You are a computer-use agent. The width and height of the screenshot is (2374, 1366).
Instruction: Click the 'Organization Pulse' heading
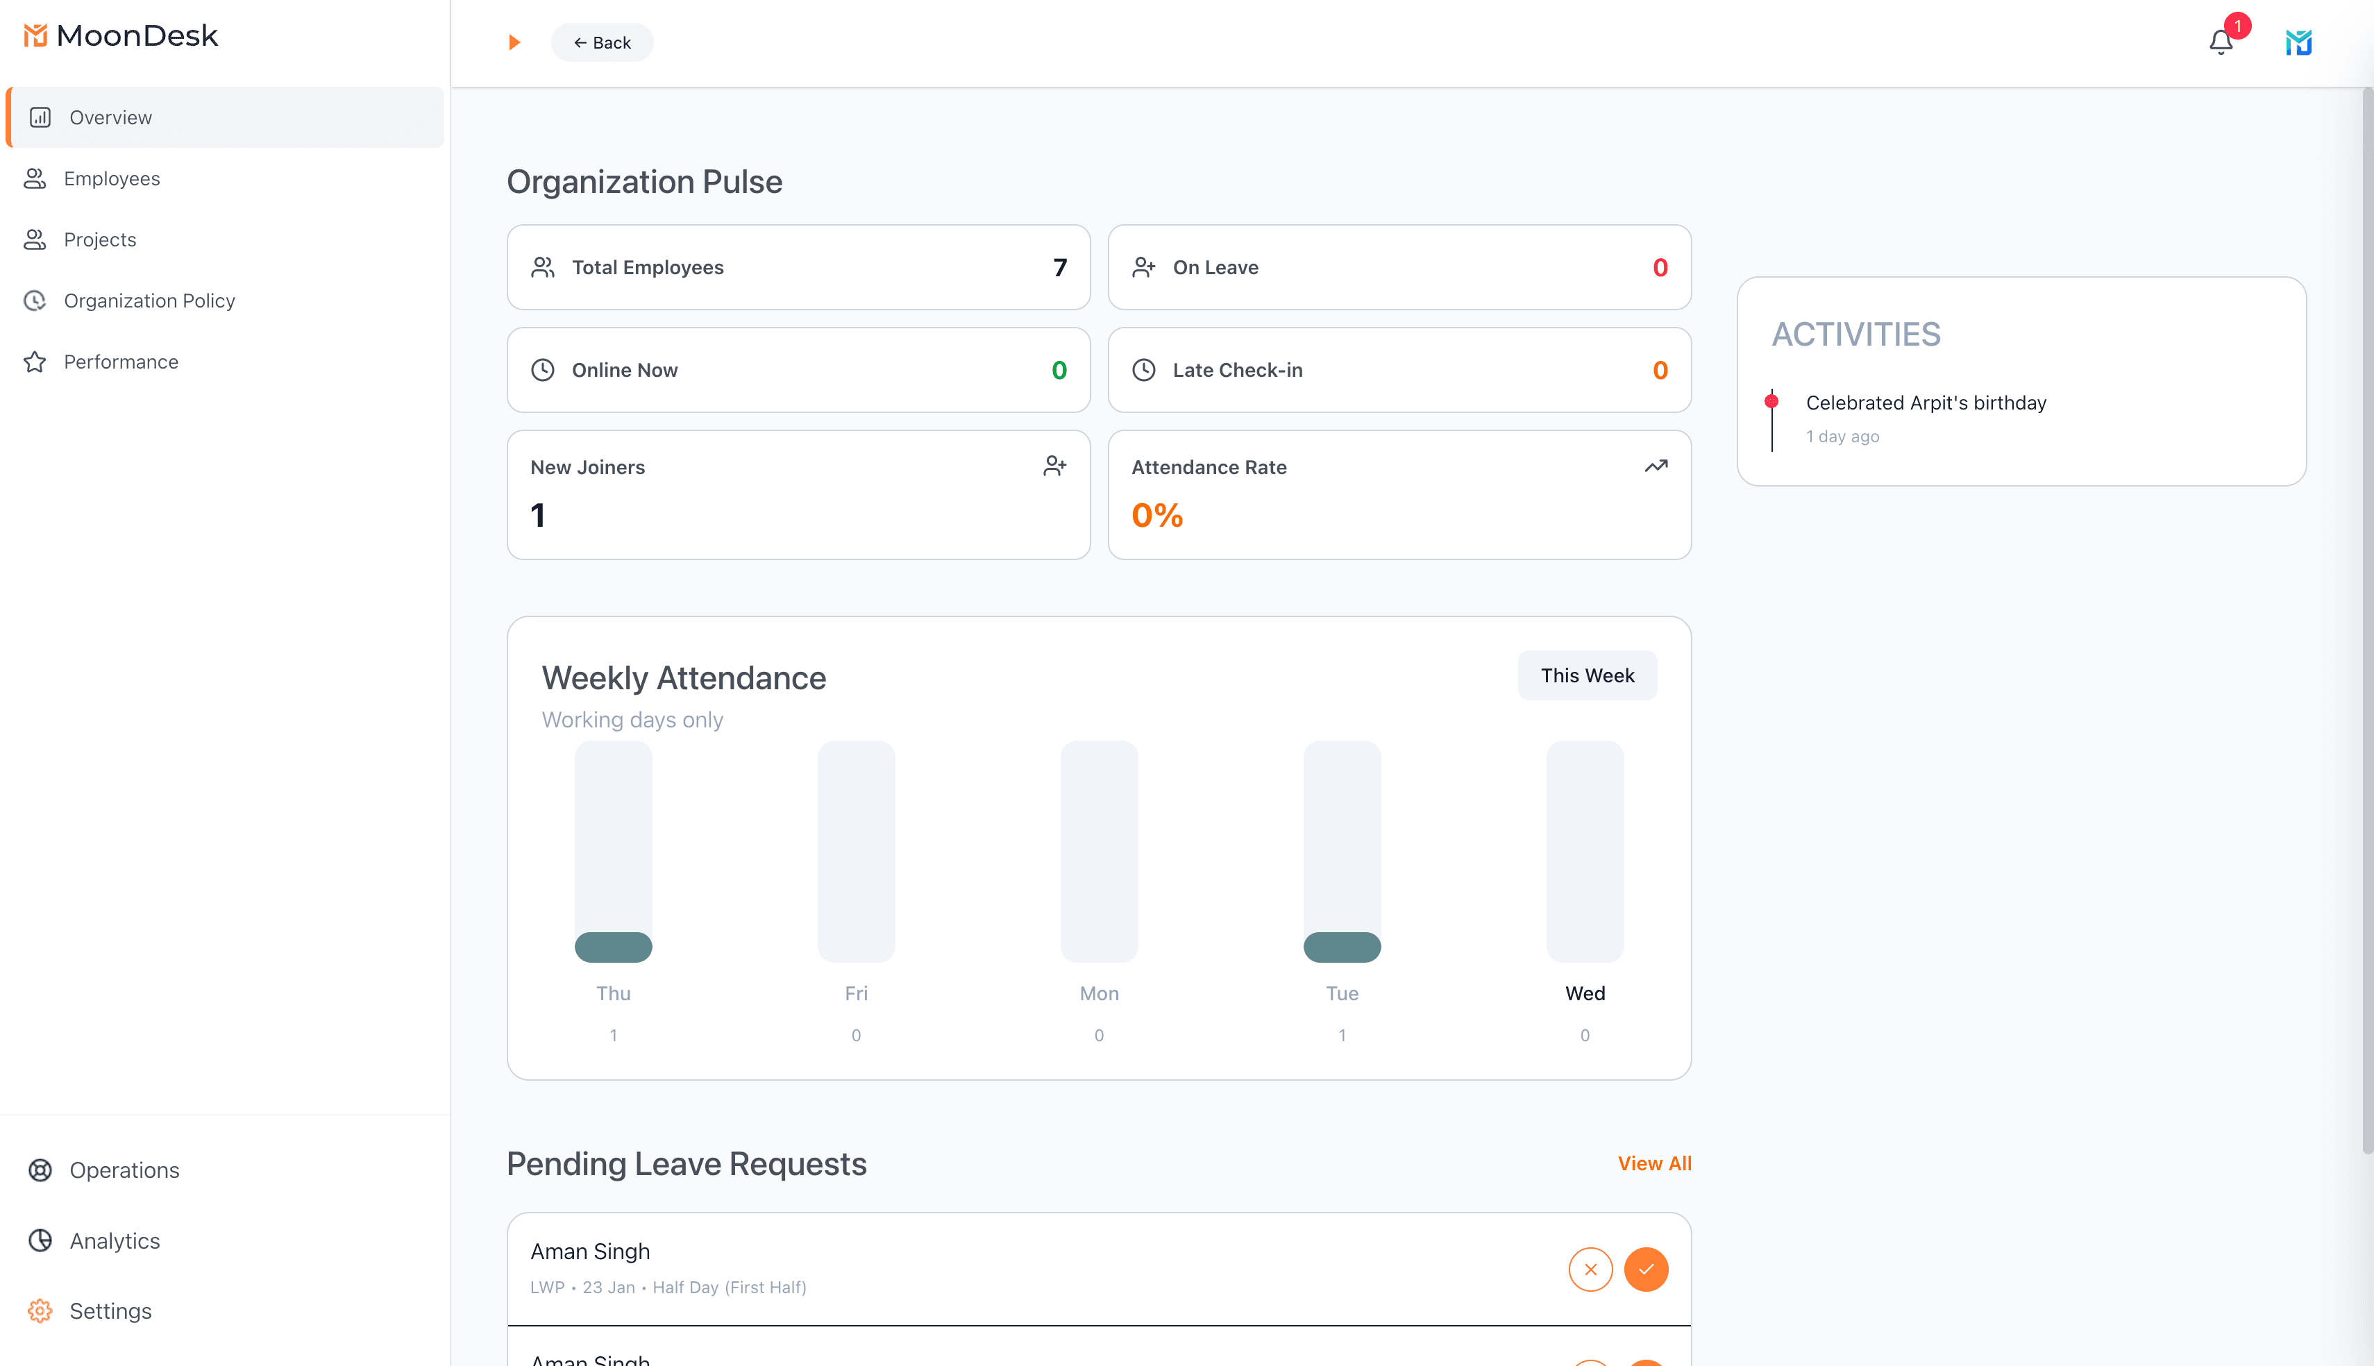(644, 181)
